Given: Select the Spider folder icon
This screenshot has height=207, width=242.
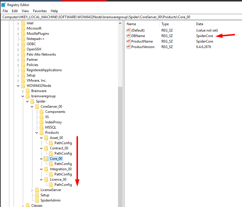Looking at the screenshot, I should [32, 101].
